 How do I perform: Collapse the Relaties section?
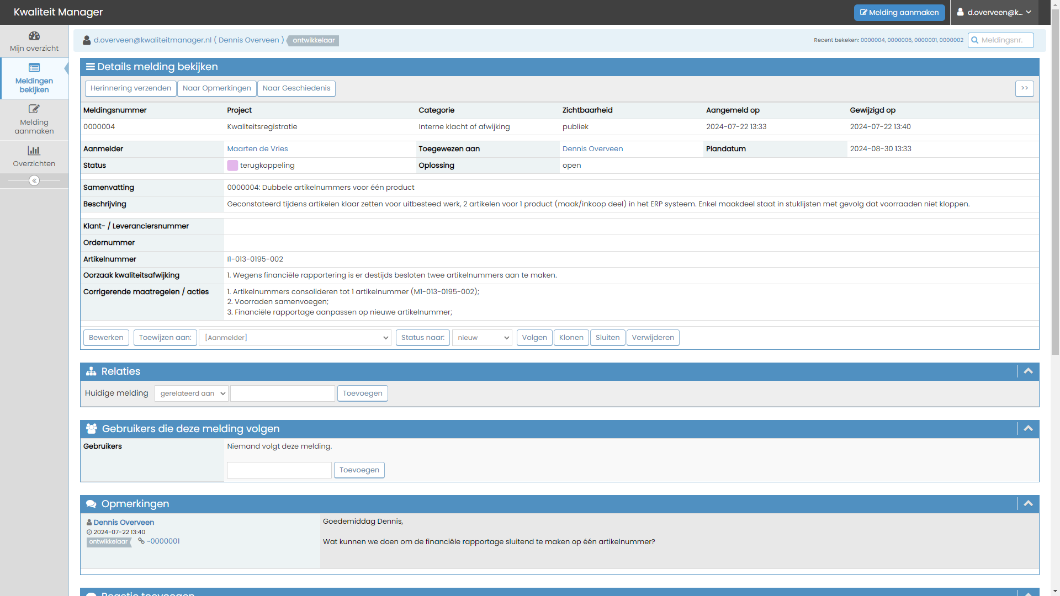tap(1028, 371)
